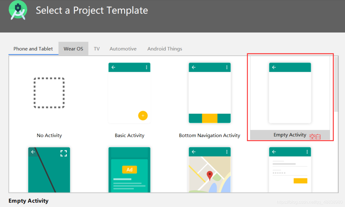
Task: Select the TV tab
Action: pyautogui.click(x=97, y=49)
